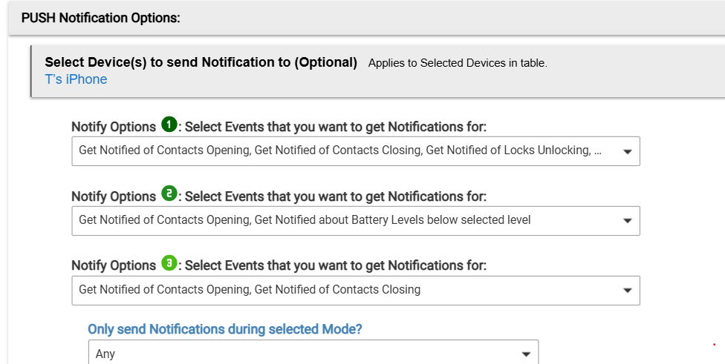This screenshot has width=725, height=364.
Task: Click the arrow on third Notify Options dropdown
Action: point(627,291)
